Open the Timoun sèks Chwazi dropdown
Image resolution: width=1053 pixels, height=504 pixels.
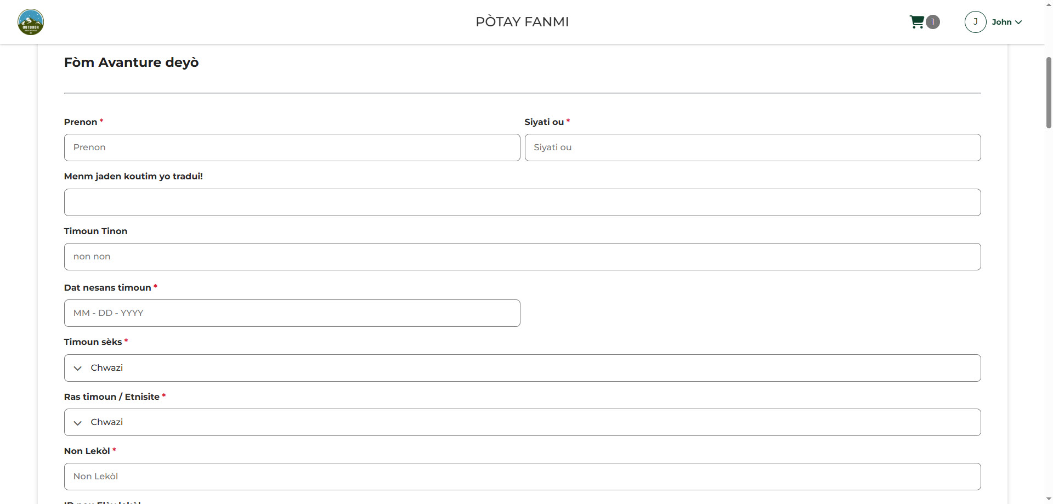522,368
